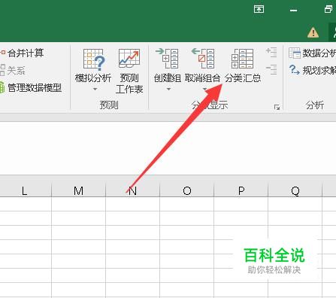Open the 分类汇总 subtotal tool
Image resolution: width=336 pixels, height=298 pixels.
pyautogui.click(x=243, y=66)
